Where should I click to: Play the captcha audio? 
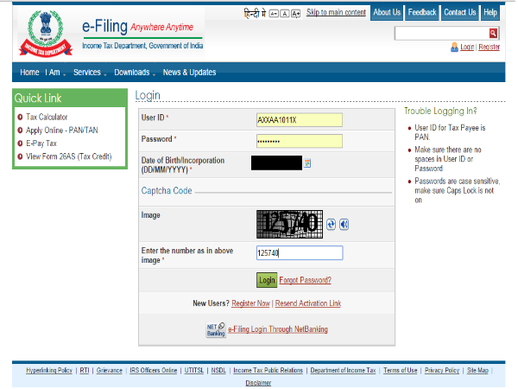click(344, 225)
